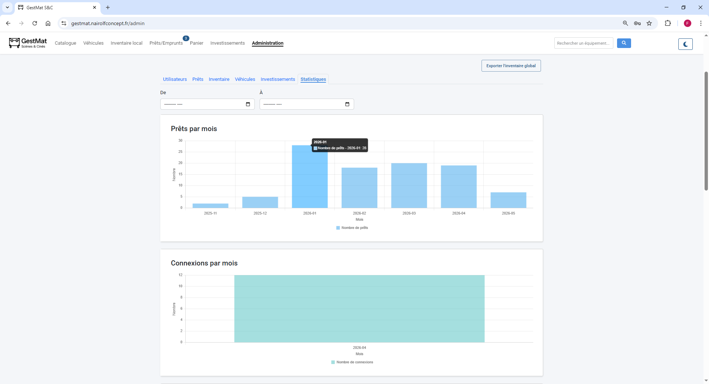709x384 pixels.
Task: Click the address bar URL
Action: click(x=108, y=23)
